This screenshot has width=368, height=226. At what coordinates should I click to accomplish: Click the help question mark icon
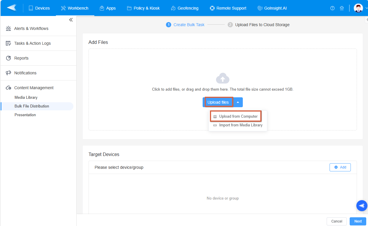click(x=332, y=8)
